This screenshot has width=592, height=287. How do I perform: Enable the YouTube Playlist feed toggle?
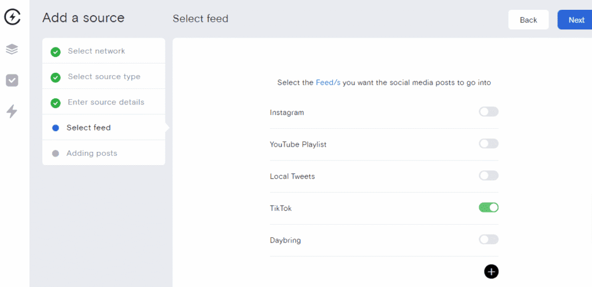click(489, 144)
